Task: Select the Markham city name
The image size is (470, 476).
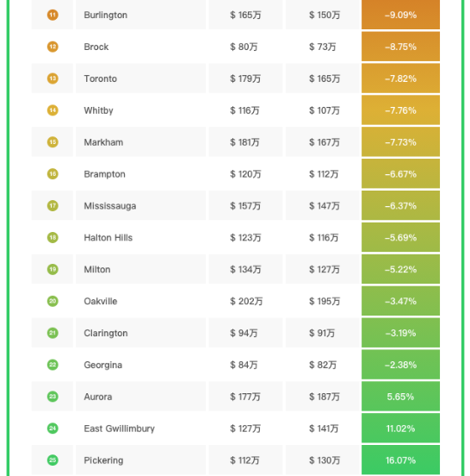Action: [103, 142]
